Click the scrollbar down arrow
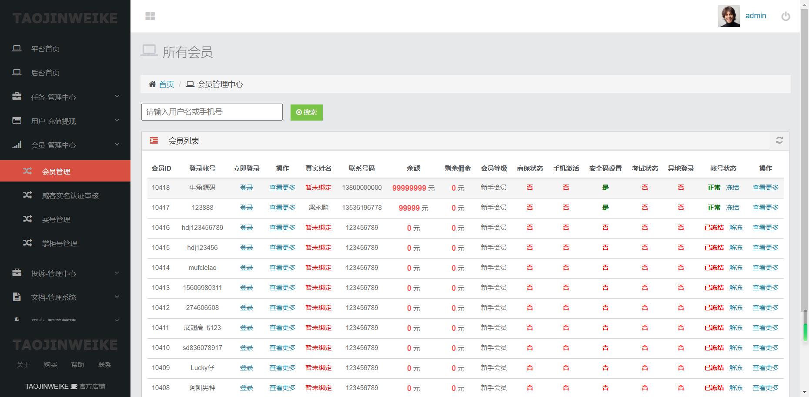 [x=805, y=393]
